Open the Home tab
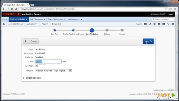The image size is (179, 101). [x=5, y=19]
